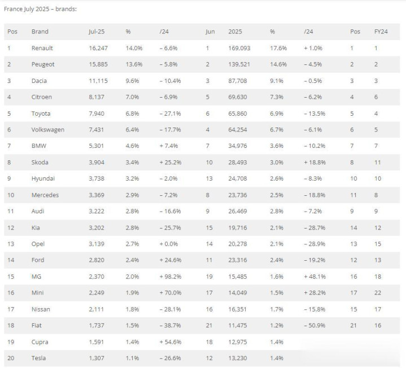
Task: Click Peugeot's July sales figure 15,885
Action: click(98, 64)
